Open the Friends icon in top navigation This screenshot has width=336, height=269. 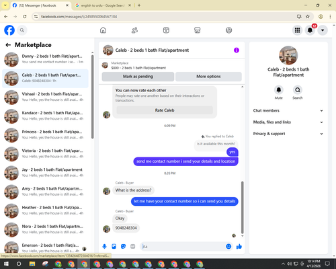tap(134, 30)
